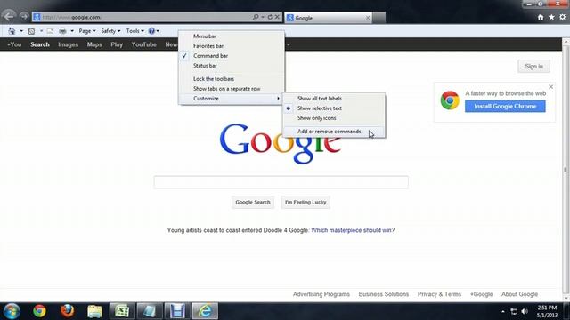Expand the Customize submenu
The image size is (570, 320).
[x=232, y=99]
